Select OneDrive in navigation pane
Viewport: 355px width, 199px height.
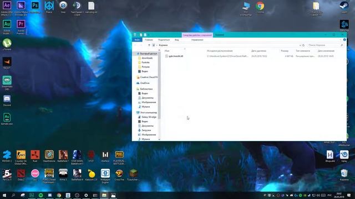pos(143,83)
